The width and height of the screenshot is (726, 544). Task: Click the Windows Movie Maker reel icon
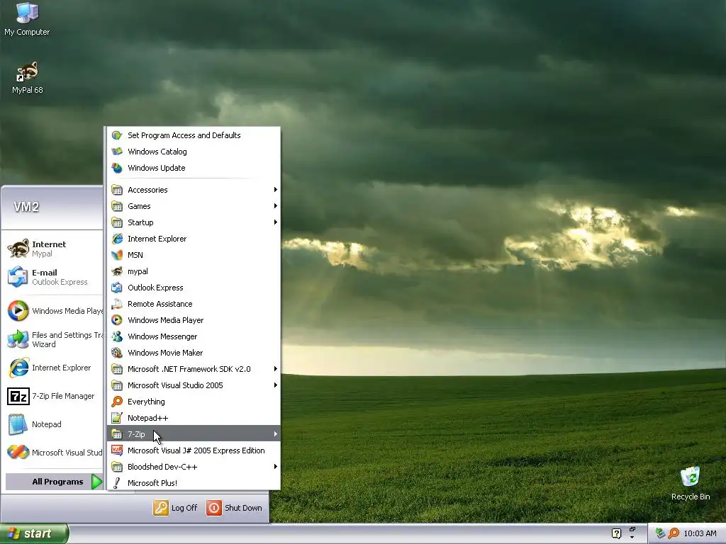[117, 353]
